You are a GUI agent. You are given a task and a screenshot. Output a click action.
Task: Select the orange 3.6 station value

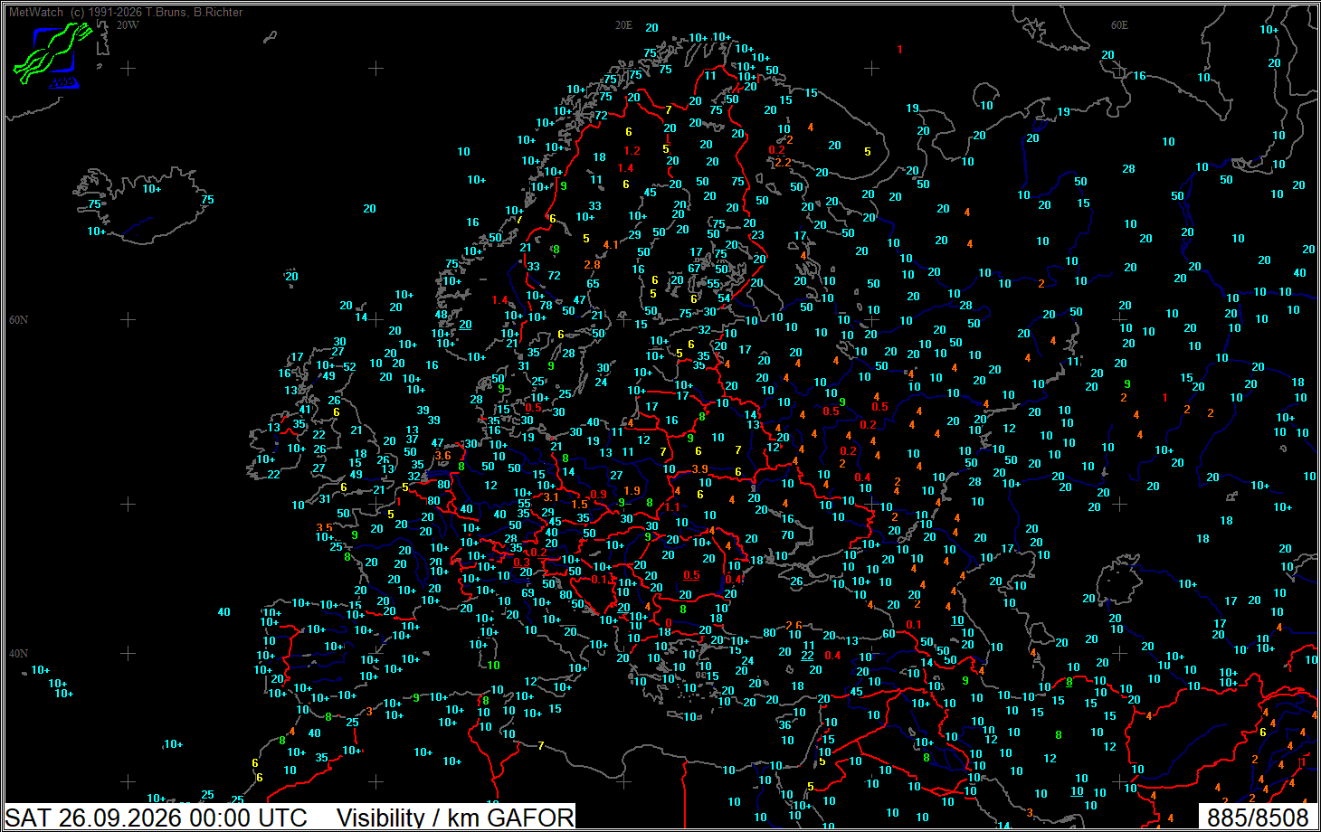click(442, 456)
